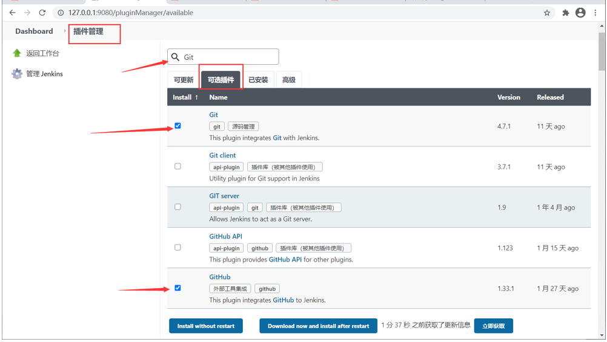Check the GIT server plugin checkbox
Screen dimensions: 607x342
[177, 207]
